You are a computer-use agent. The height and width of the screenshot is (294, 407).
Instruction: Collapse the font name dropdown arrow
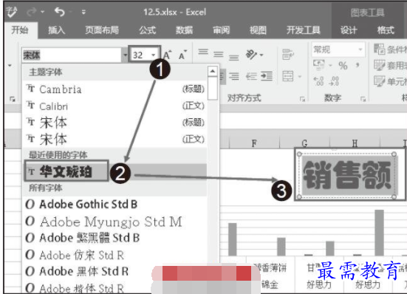[125, 55]
